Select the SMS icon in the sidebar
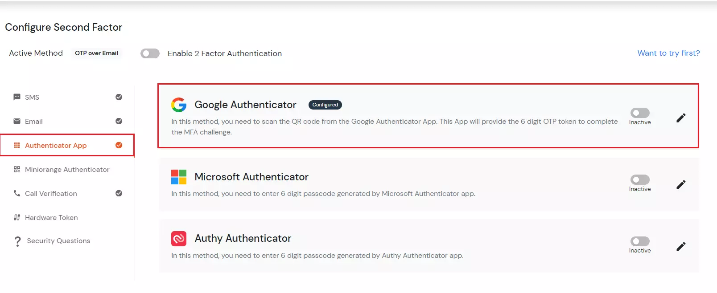 (17, 97)
